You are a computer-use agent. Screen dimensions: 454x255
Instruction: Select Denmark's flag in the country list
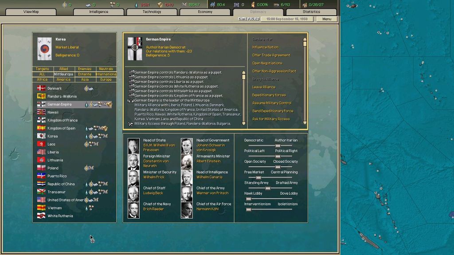41,88
